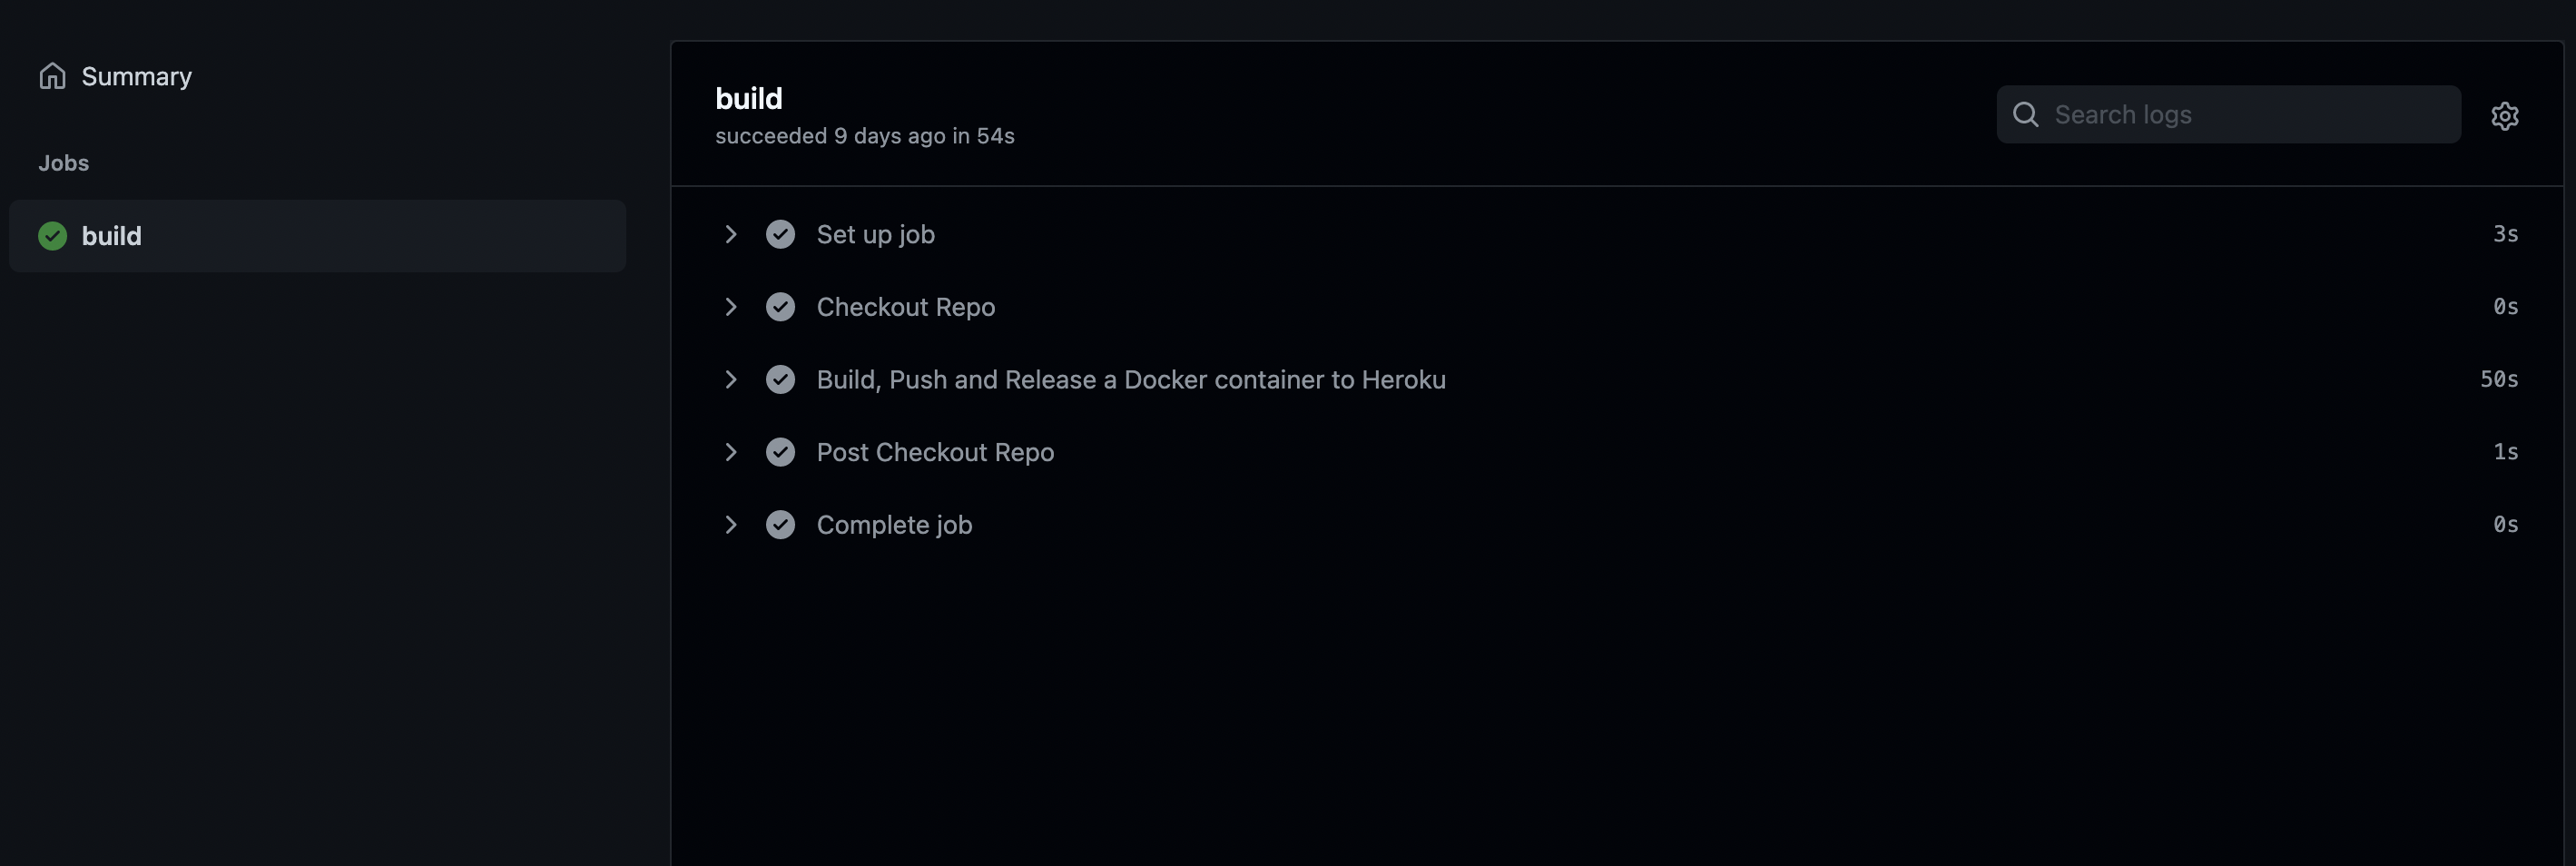The width and height of the screenshot is (2576, 866).
Task: Click the Complete job checkmark icon
Action: coord(780,525)
